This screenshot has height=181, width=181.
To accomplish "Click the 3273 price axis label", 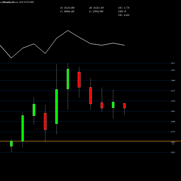I will [x=173, y=91].
